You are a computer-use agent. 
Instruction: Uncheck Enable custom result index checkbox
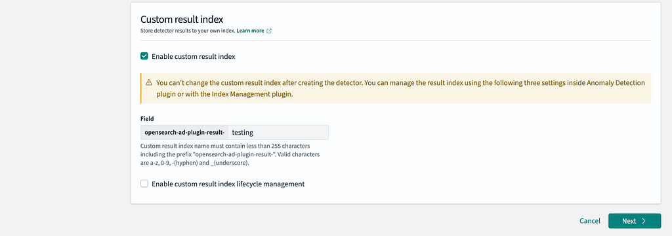(144, 56)
